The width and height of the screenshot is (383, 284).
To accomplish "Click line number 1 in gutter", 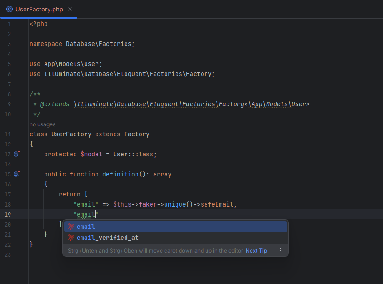I will point(9,24).
